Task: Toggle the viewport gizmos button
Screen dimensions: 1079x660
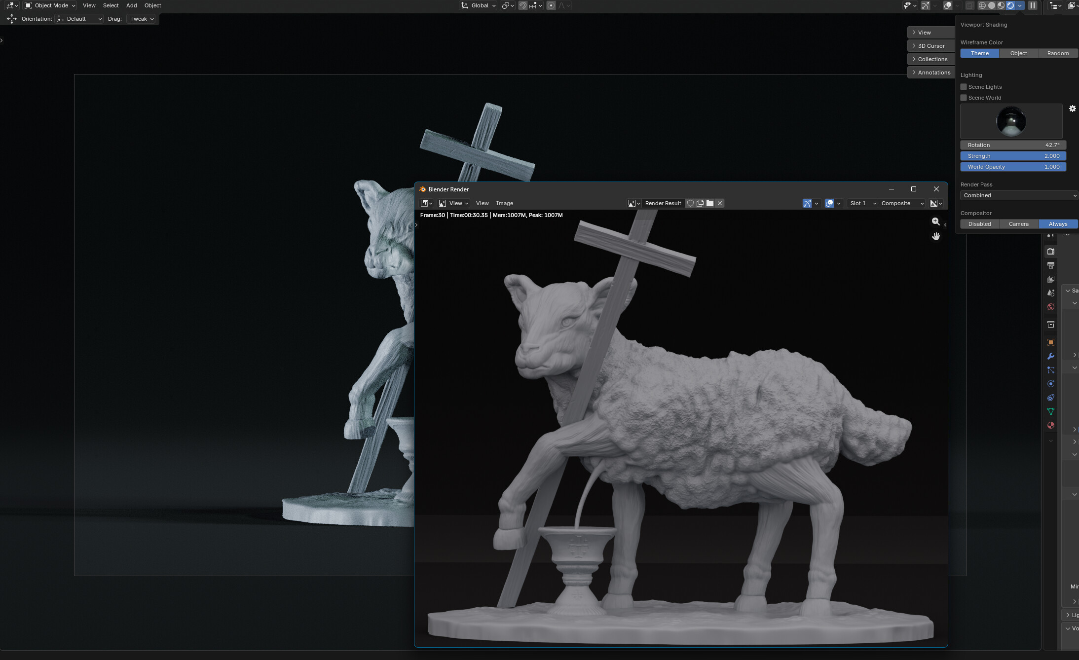Action: (926, 5)
